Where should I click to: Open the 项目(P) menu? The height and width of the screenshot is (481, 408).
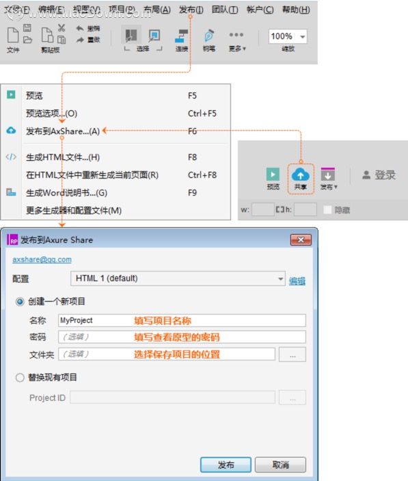click(x=122, y=10)
